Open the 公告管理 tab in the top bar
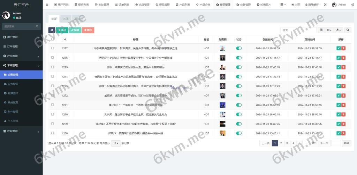357x175 pixels. [243, 5]
